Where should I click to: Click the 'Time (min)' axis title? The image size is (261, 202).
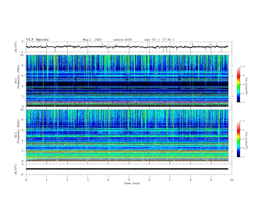(x=132, y=183)
